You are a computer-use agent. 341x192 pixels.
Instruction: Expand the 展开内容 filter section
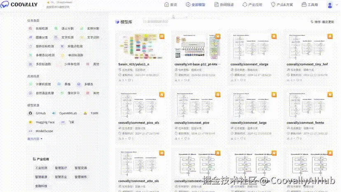point(35,139)
